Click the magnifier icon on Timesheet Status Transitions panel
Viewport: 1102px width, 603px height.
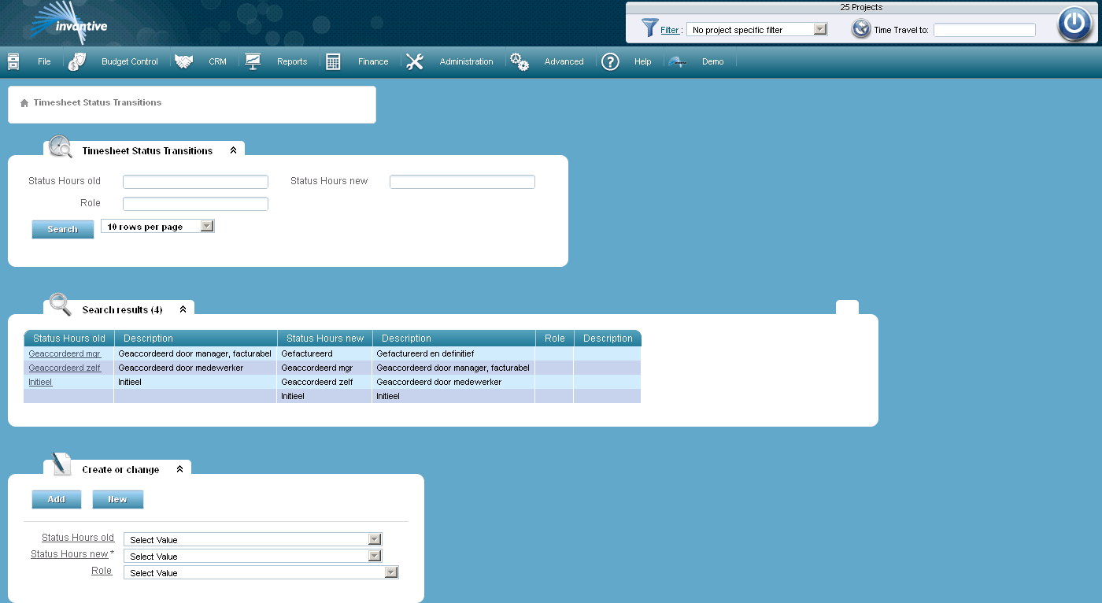[59, 146]
